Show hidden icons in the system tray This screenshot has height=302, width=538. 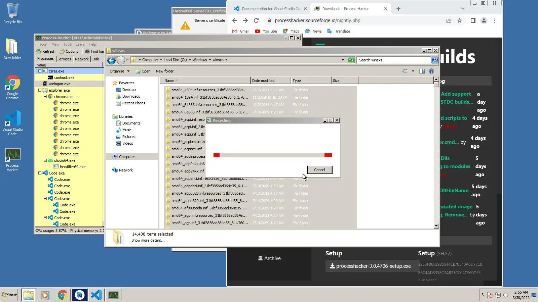click(483, 295)
